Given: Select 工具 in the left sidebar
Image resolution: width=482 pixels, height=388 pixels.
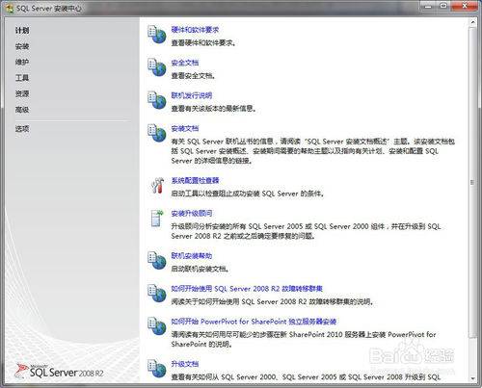Looking at the screenshot, I should 22,78.
